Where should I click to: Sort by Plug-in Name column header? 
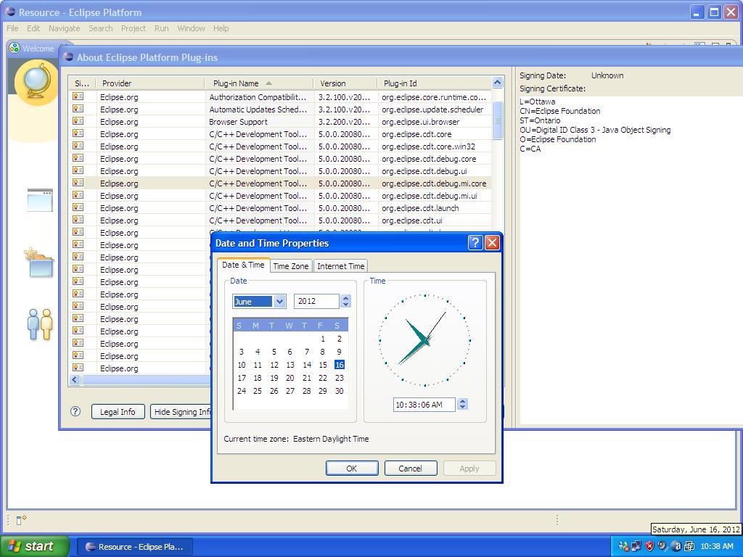tap(259, 83)
